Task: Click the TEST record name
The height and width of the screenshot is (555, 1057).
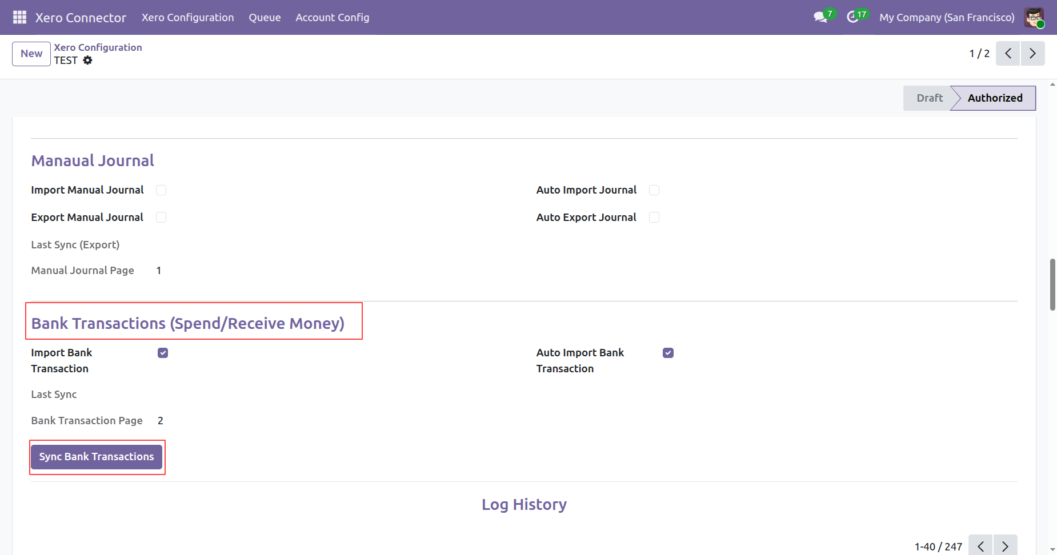Action: point(66,61)
